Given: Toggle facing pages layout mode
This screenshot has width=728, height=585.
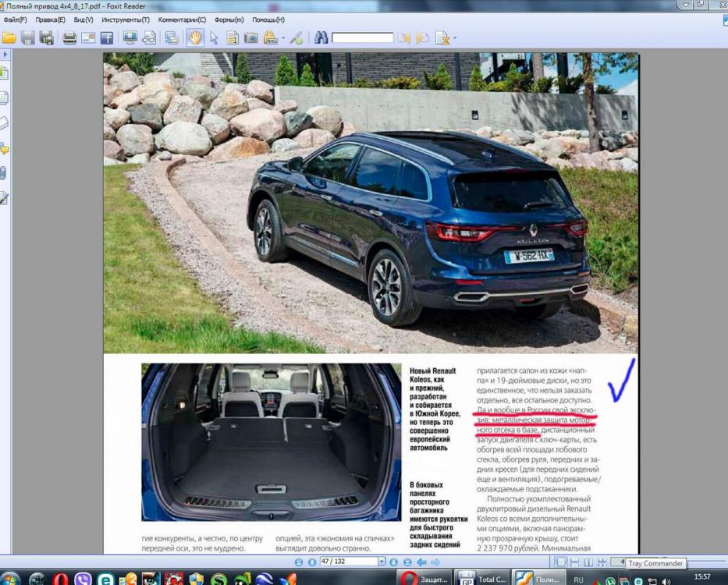Looking at the screenshot, I should (588, 562).
